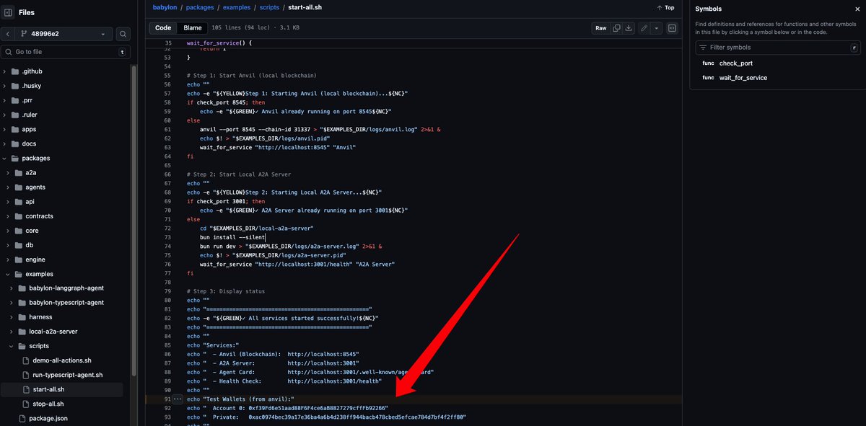
Task: Click line number 86
Action: click(x=167, y=354)
